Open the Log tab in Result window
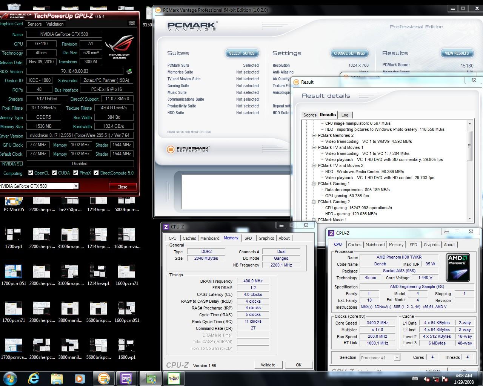Image resolution: width=483 pixels, height=386 pixels. pos(345,115)
